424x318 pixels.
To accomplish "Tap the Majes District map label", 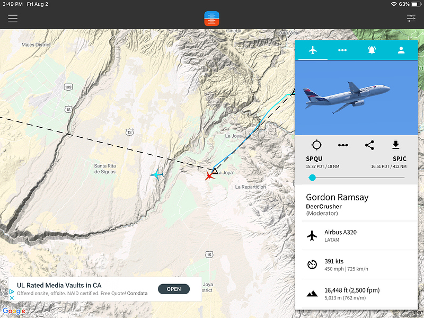I will coord(36,45).
